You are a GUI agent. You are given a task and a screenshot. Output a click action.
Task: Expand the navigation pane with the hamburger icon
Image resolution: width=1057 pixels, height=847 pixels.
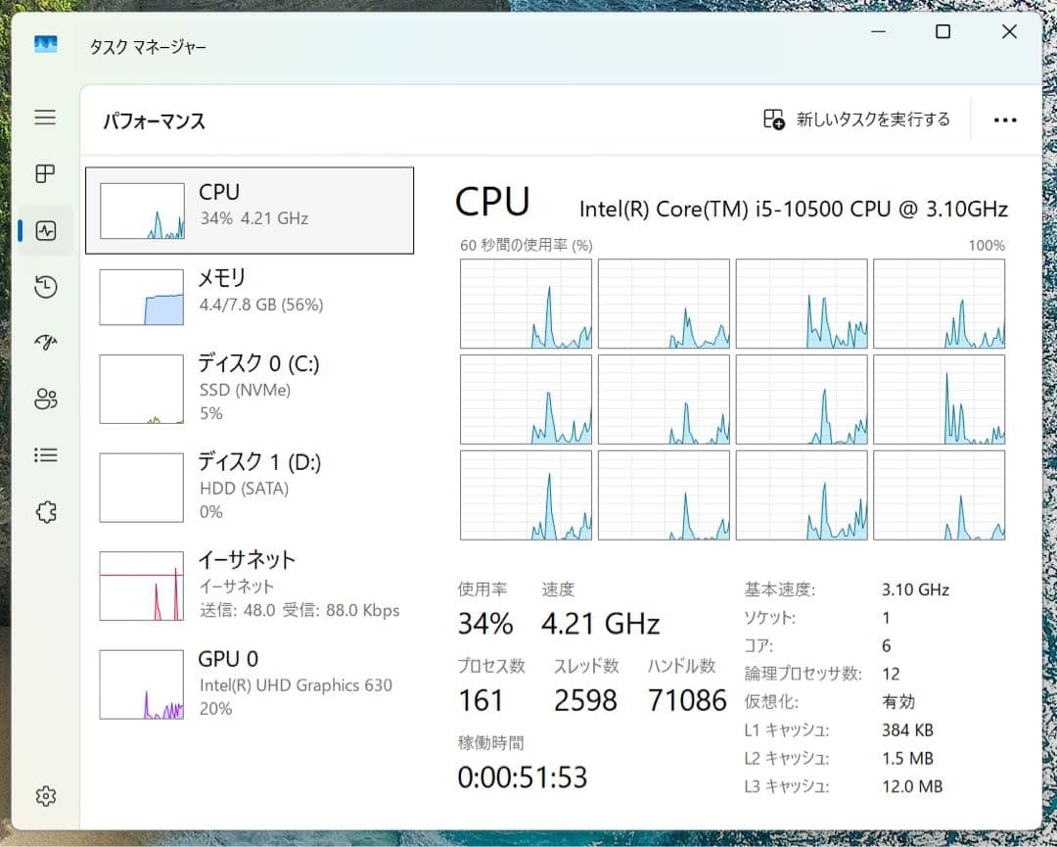(45, 117)
